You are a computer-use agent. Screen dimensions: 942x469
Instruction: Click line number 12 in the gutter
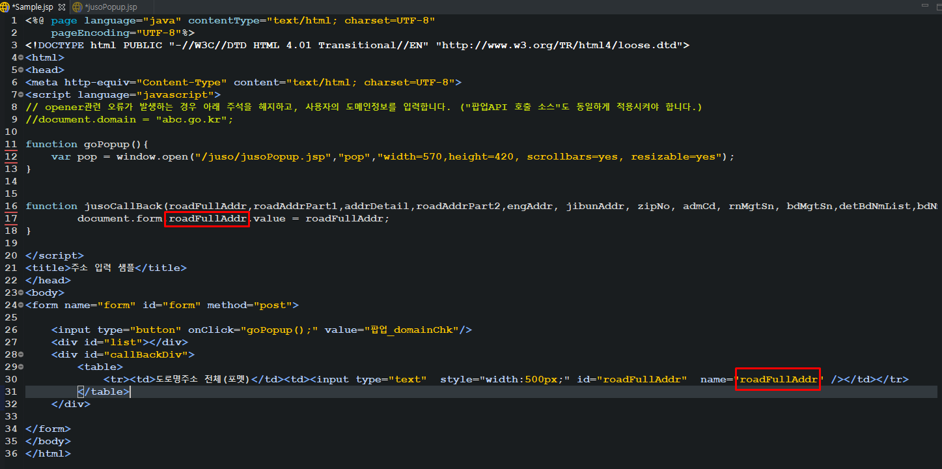(10, 156)
